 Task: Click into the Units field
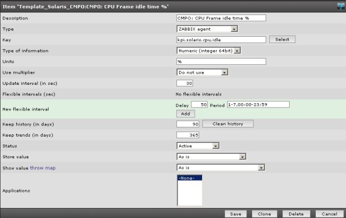[x=221, y=61]
